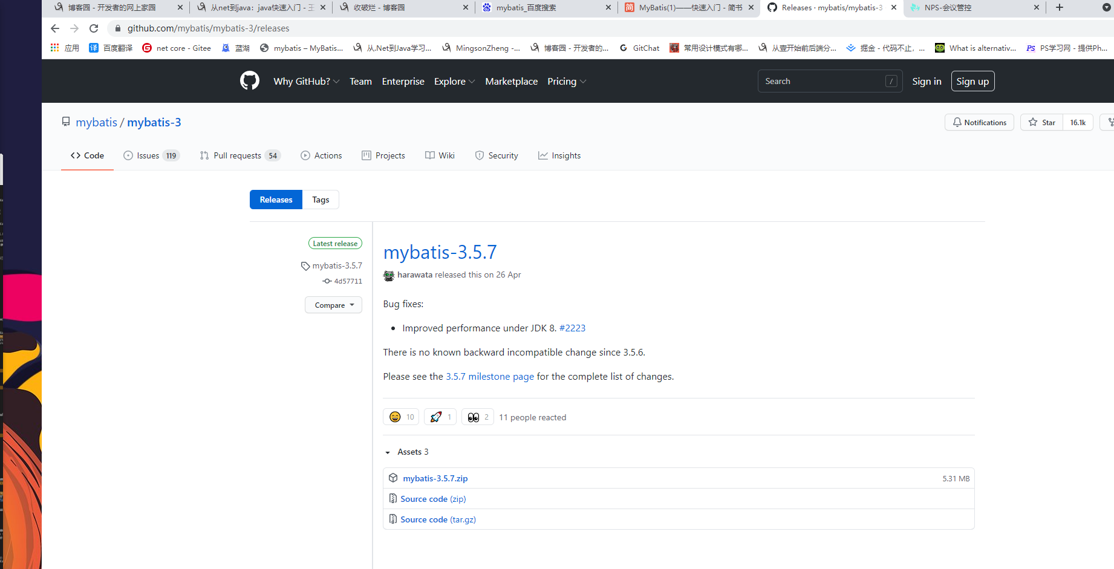Close the mybatis_百度搜索 tab
Screen dimensions: 1114x569
608,7
